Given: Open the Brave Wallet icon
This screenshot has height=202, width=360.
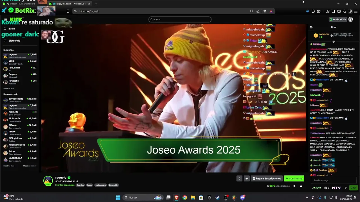Looking at the screenshot, I should tap(339, 11).
